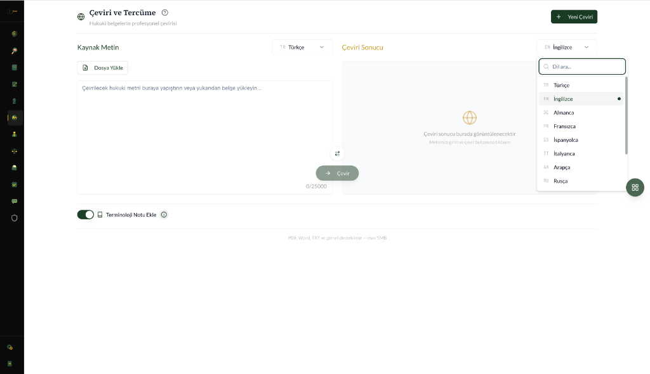This screenshot has width=650, height=374.
Task: Click the Çevir translate button
Action: 337,173
